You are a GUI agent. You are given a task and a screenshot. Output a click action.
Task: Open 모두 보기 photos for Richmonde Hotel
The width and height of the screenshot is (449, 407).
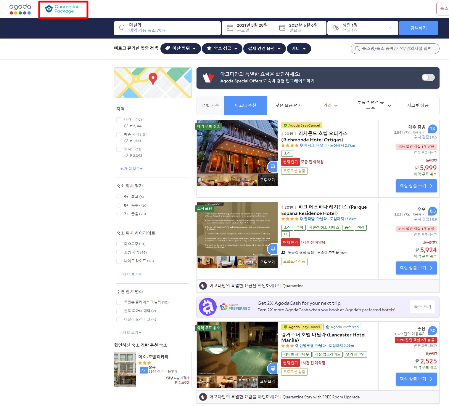(268, 180)
